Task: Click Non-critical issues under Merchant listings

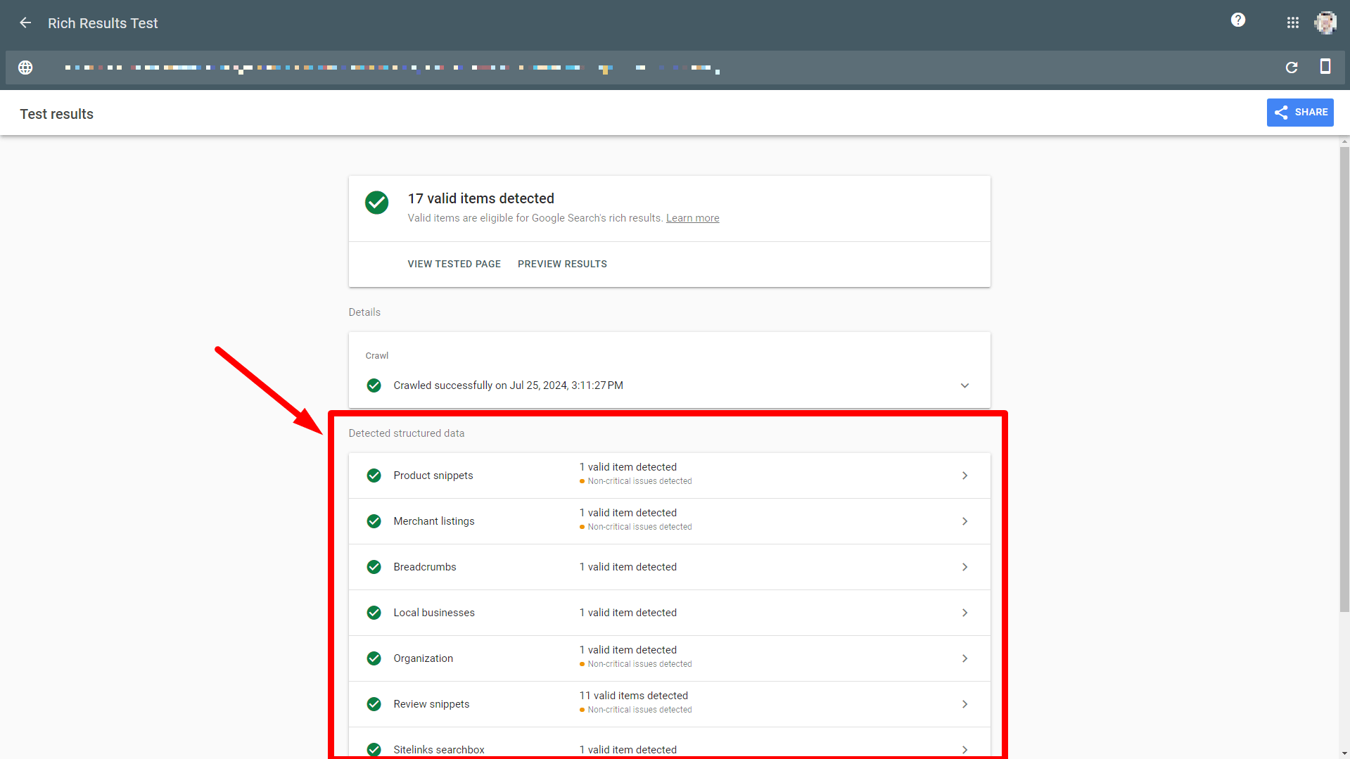Action: 639,527
